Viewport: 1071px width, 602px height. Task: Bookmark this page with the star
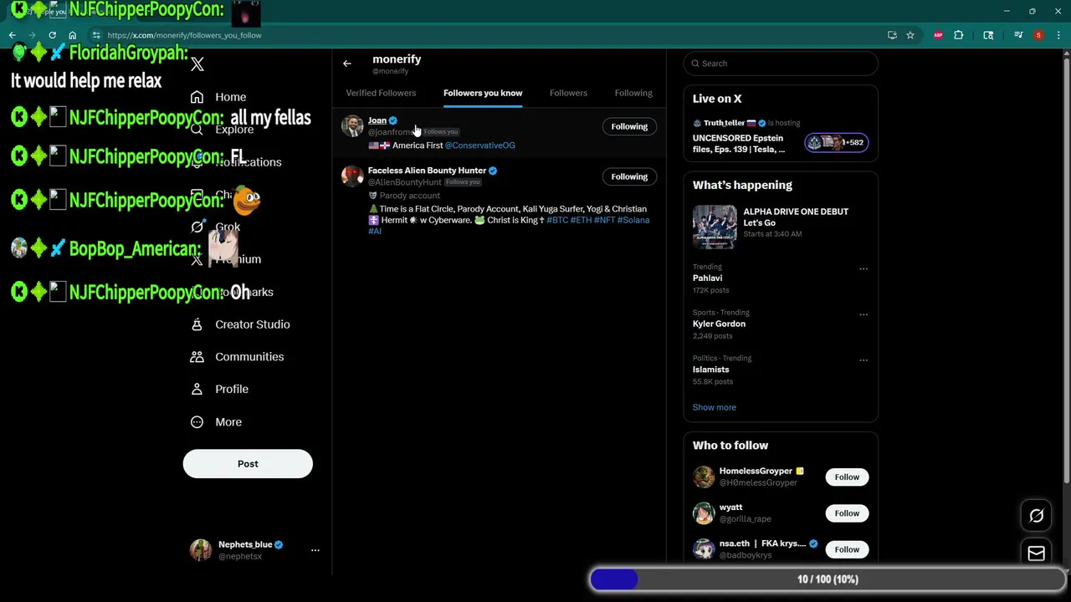(x=910, y=35)
